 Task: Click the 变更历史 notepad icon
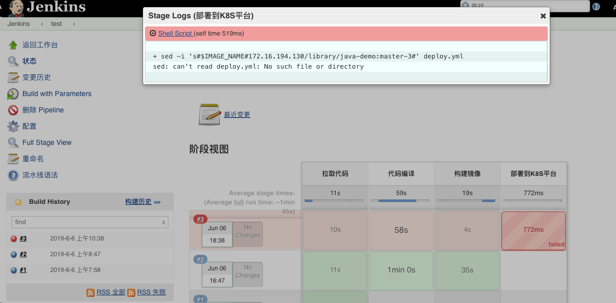[x=14, y=77]
